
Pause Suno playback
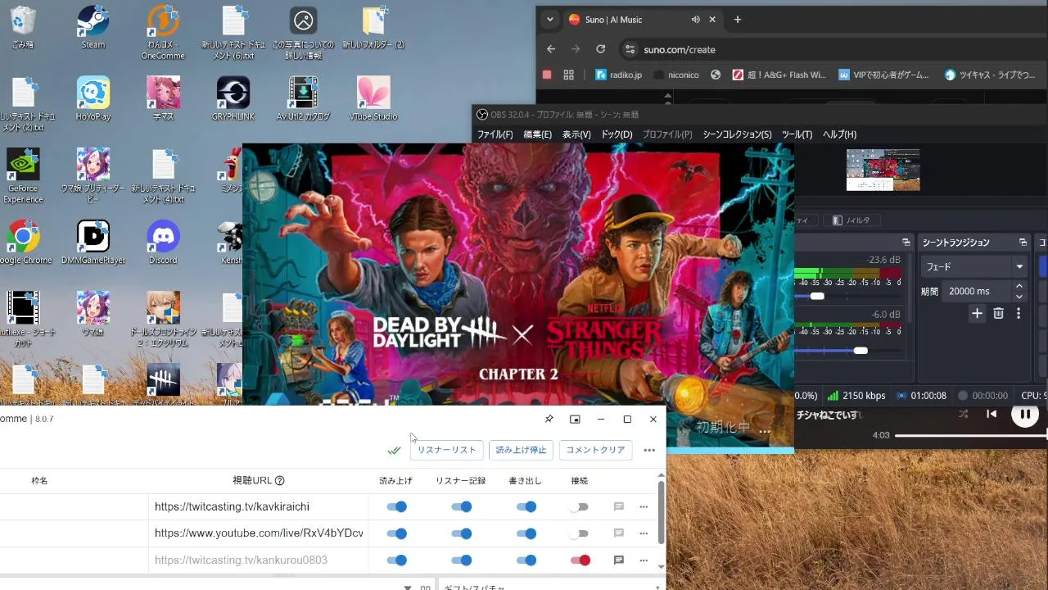[1024, 415]
